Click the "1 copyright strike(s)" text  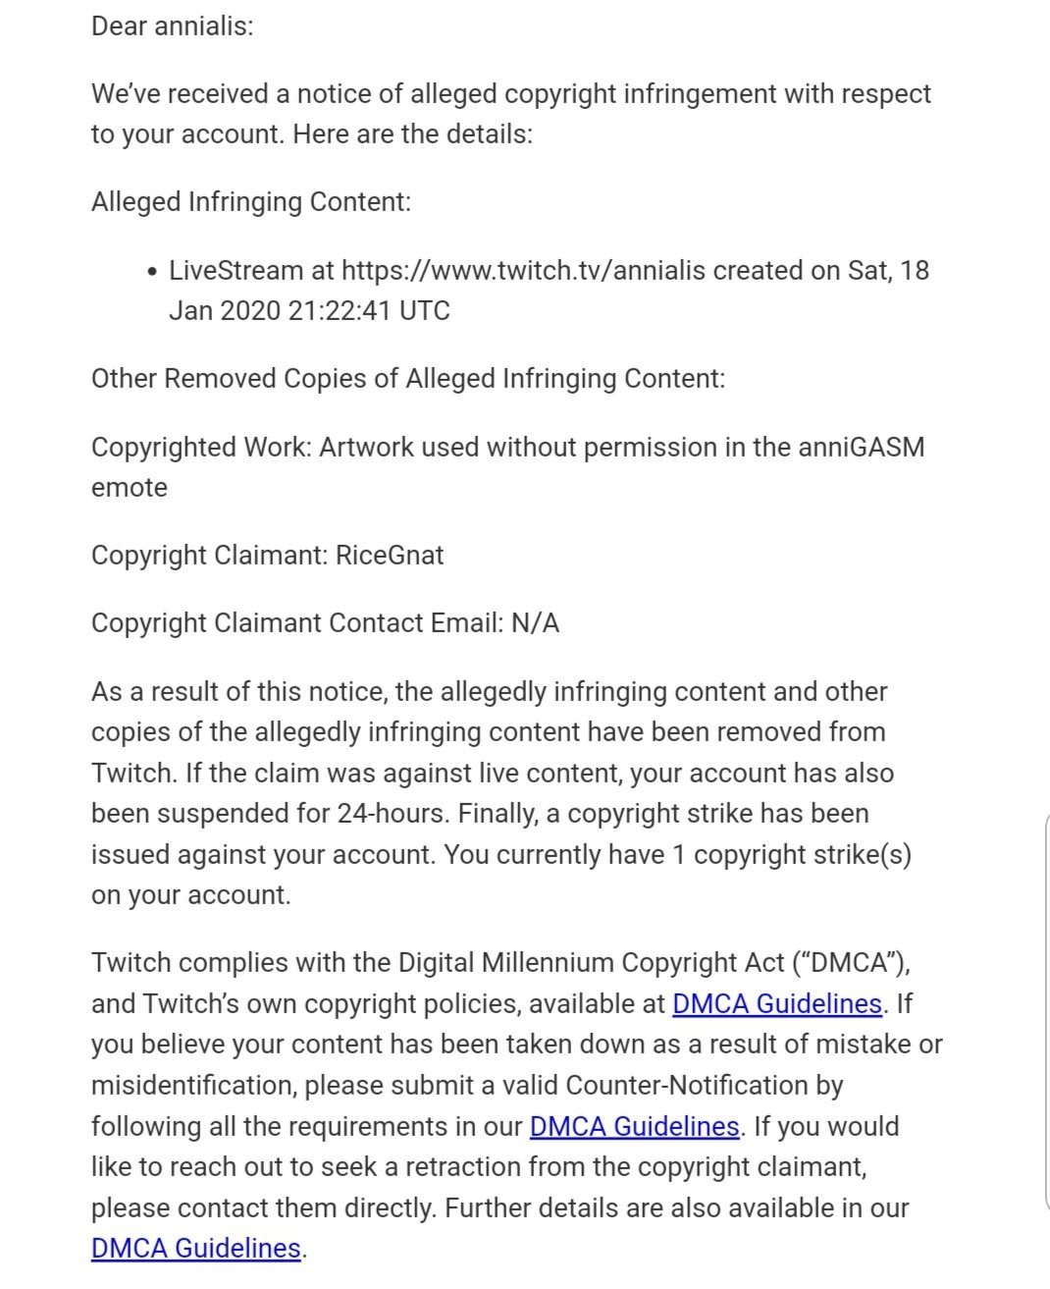792,854
